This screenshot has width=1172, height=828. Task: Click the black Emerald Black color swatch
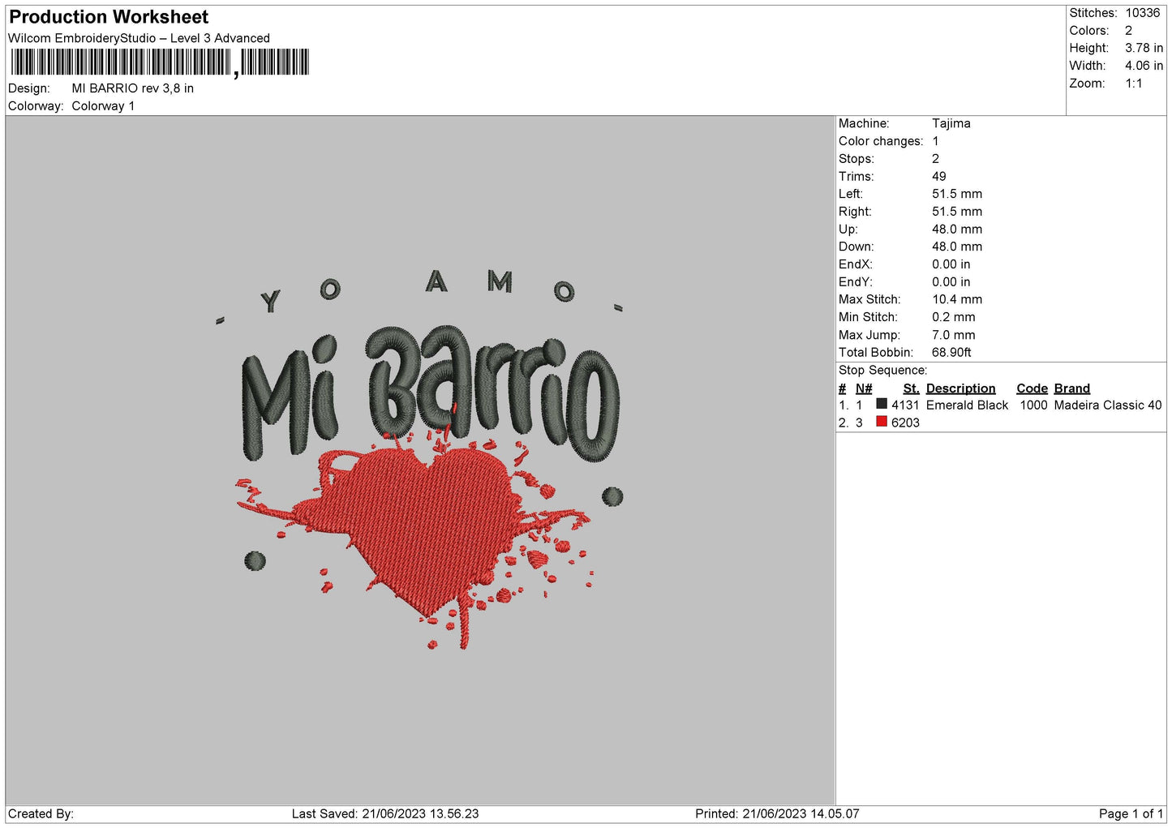(882, 404)
